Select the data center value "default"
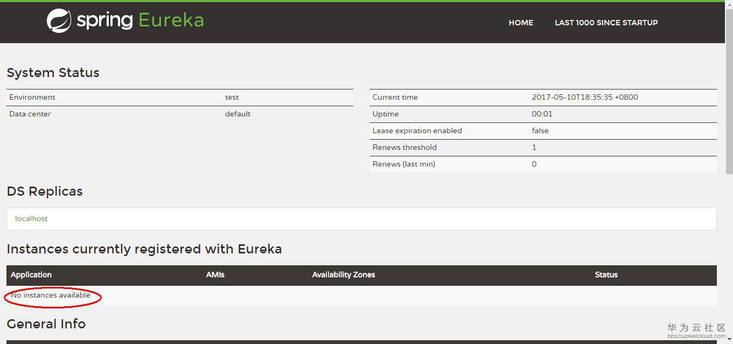This screenshot has width=733, height=344. (238, 114)
